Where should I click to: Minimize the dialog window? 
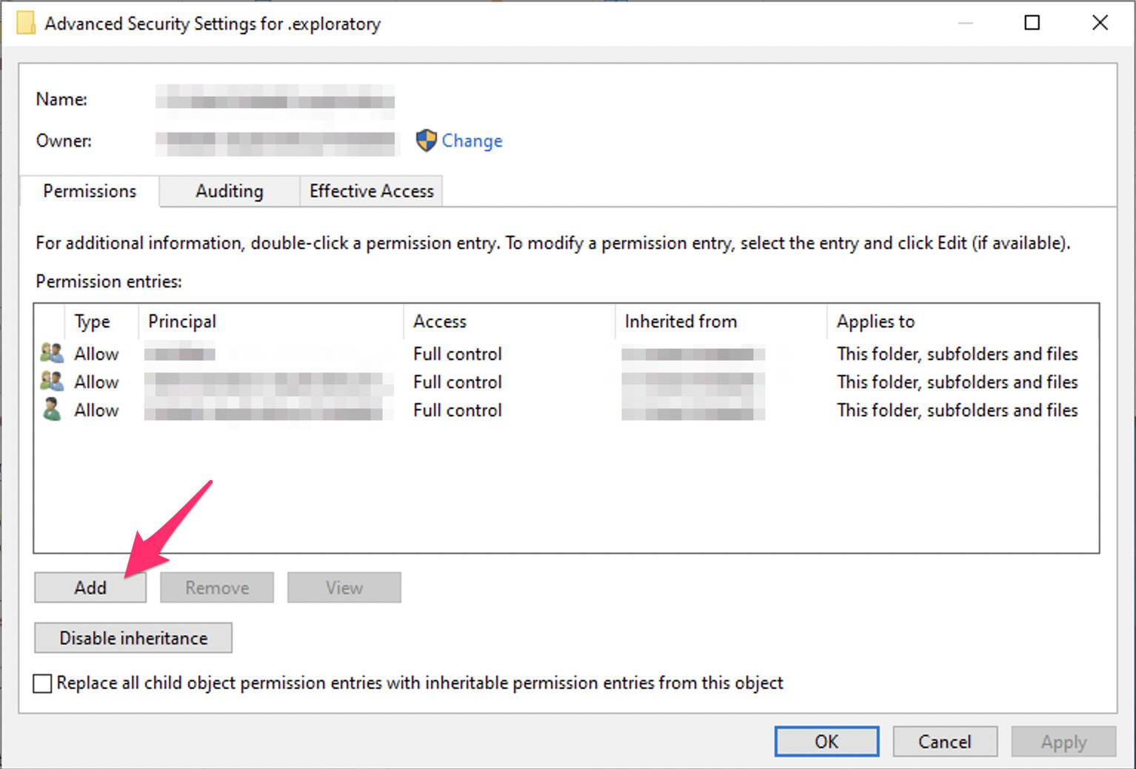tap(965, 23)
